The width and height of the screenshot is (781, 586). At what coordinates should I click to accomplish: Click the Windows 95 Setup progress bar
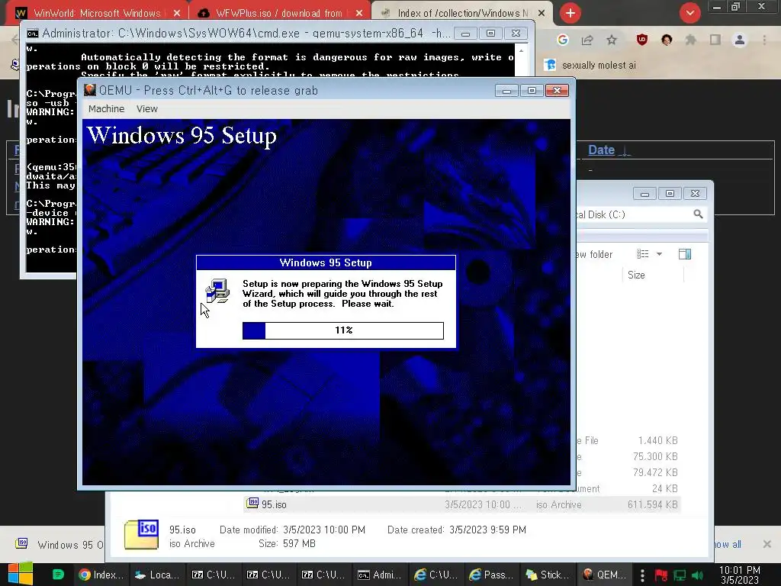point(342,330)
